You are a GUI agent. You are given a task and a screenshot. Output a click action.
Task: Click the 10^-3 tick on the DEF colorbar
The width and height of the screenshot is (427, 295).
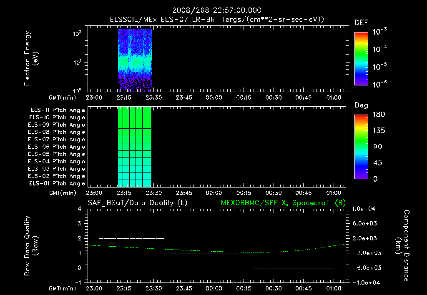tap(379, 32)
